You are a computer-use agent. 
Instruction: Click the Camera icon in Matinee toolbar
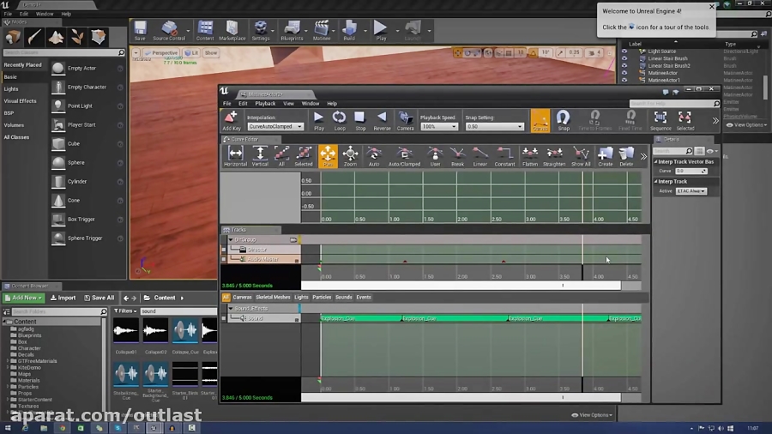(405, 121)
